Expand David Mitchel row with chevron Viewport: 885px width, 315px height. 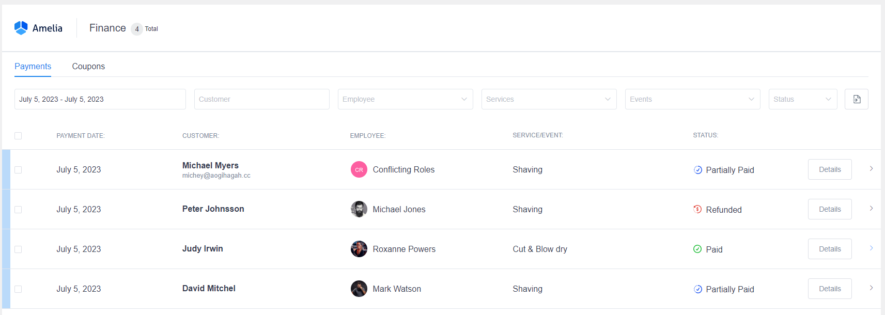[x=871, y=288]
